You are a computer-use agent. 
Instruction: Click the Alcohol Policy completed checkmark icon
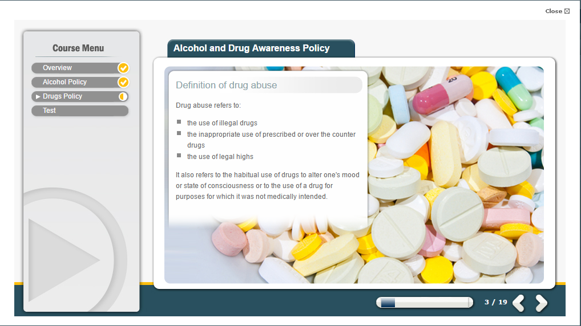point(123,82)
